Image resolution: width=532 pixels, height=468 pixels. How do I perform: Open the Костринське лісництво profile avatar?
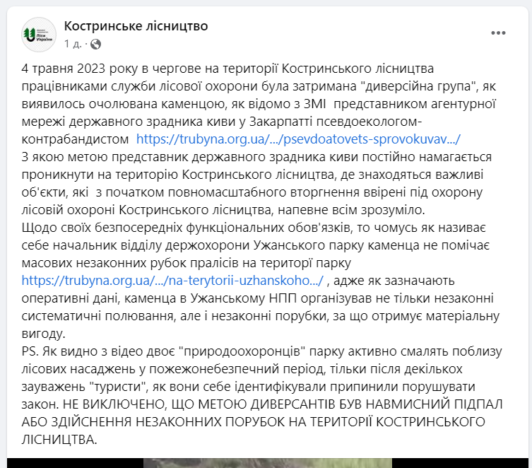[x=39, y=35]
